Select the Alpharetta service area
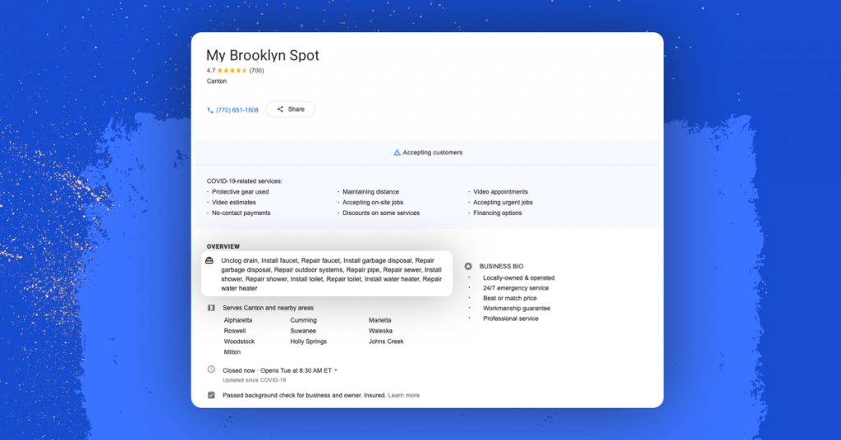 point(238,320)
